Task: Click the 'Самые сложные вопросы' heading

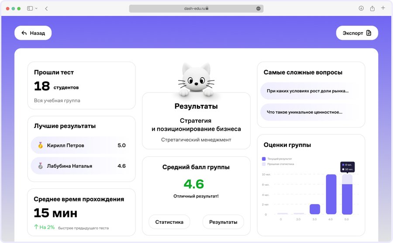Action: (303, 73)
